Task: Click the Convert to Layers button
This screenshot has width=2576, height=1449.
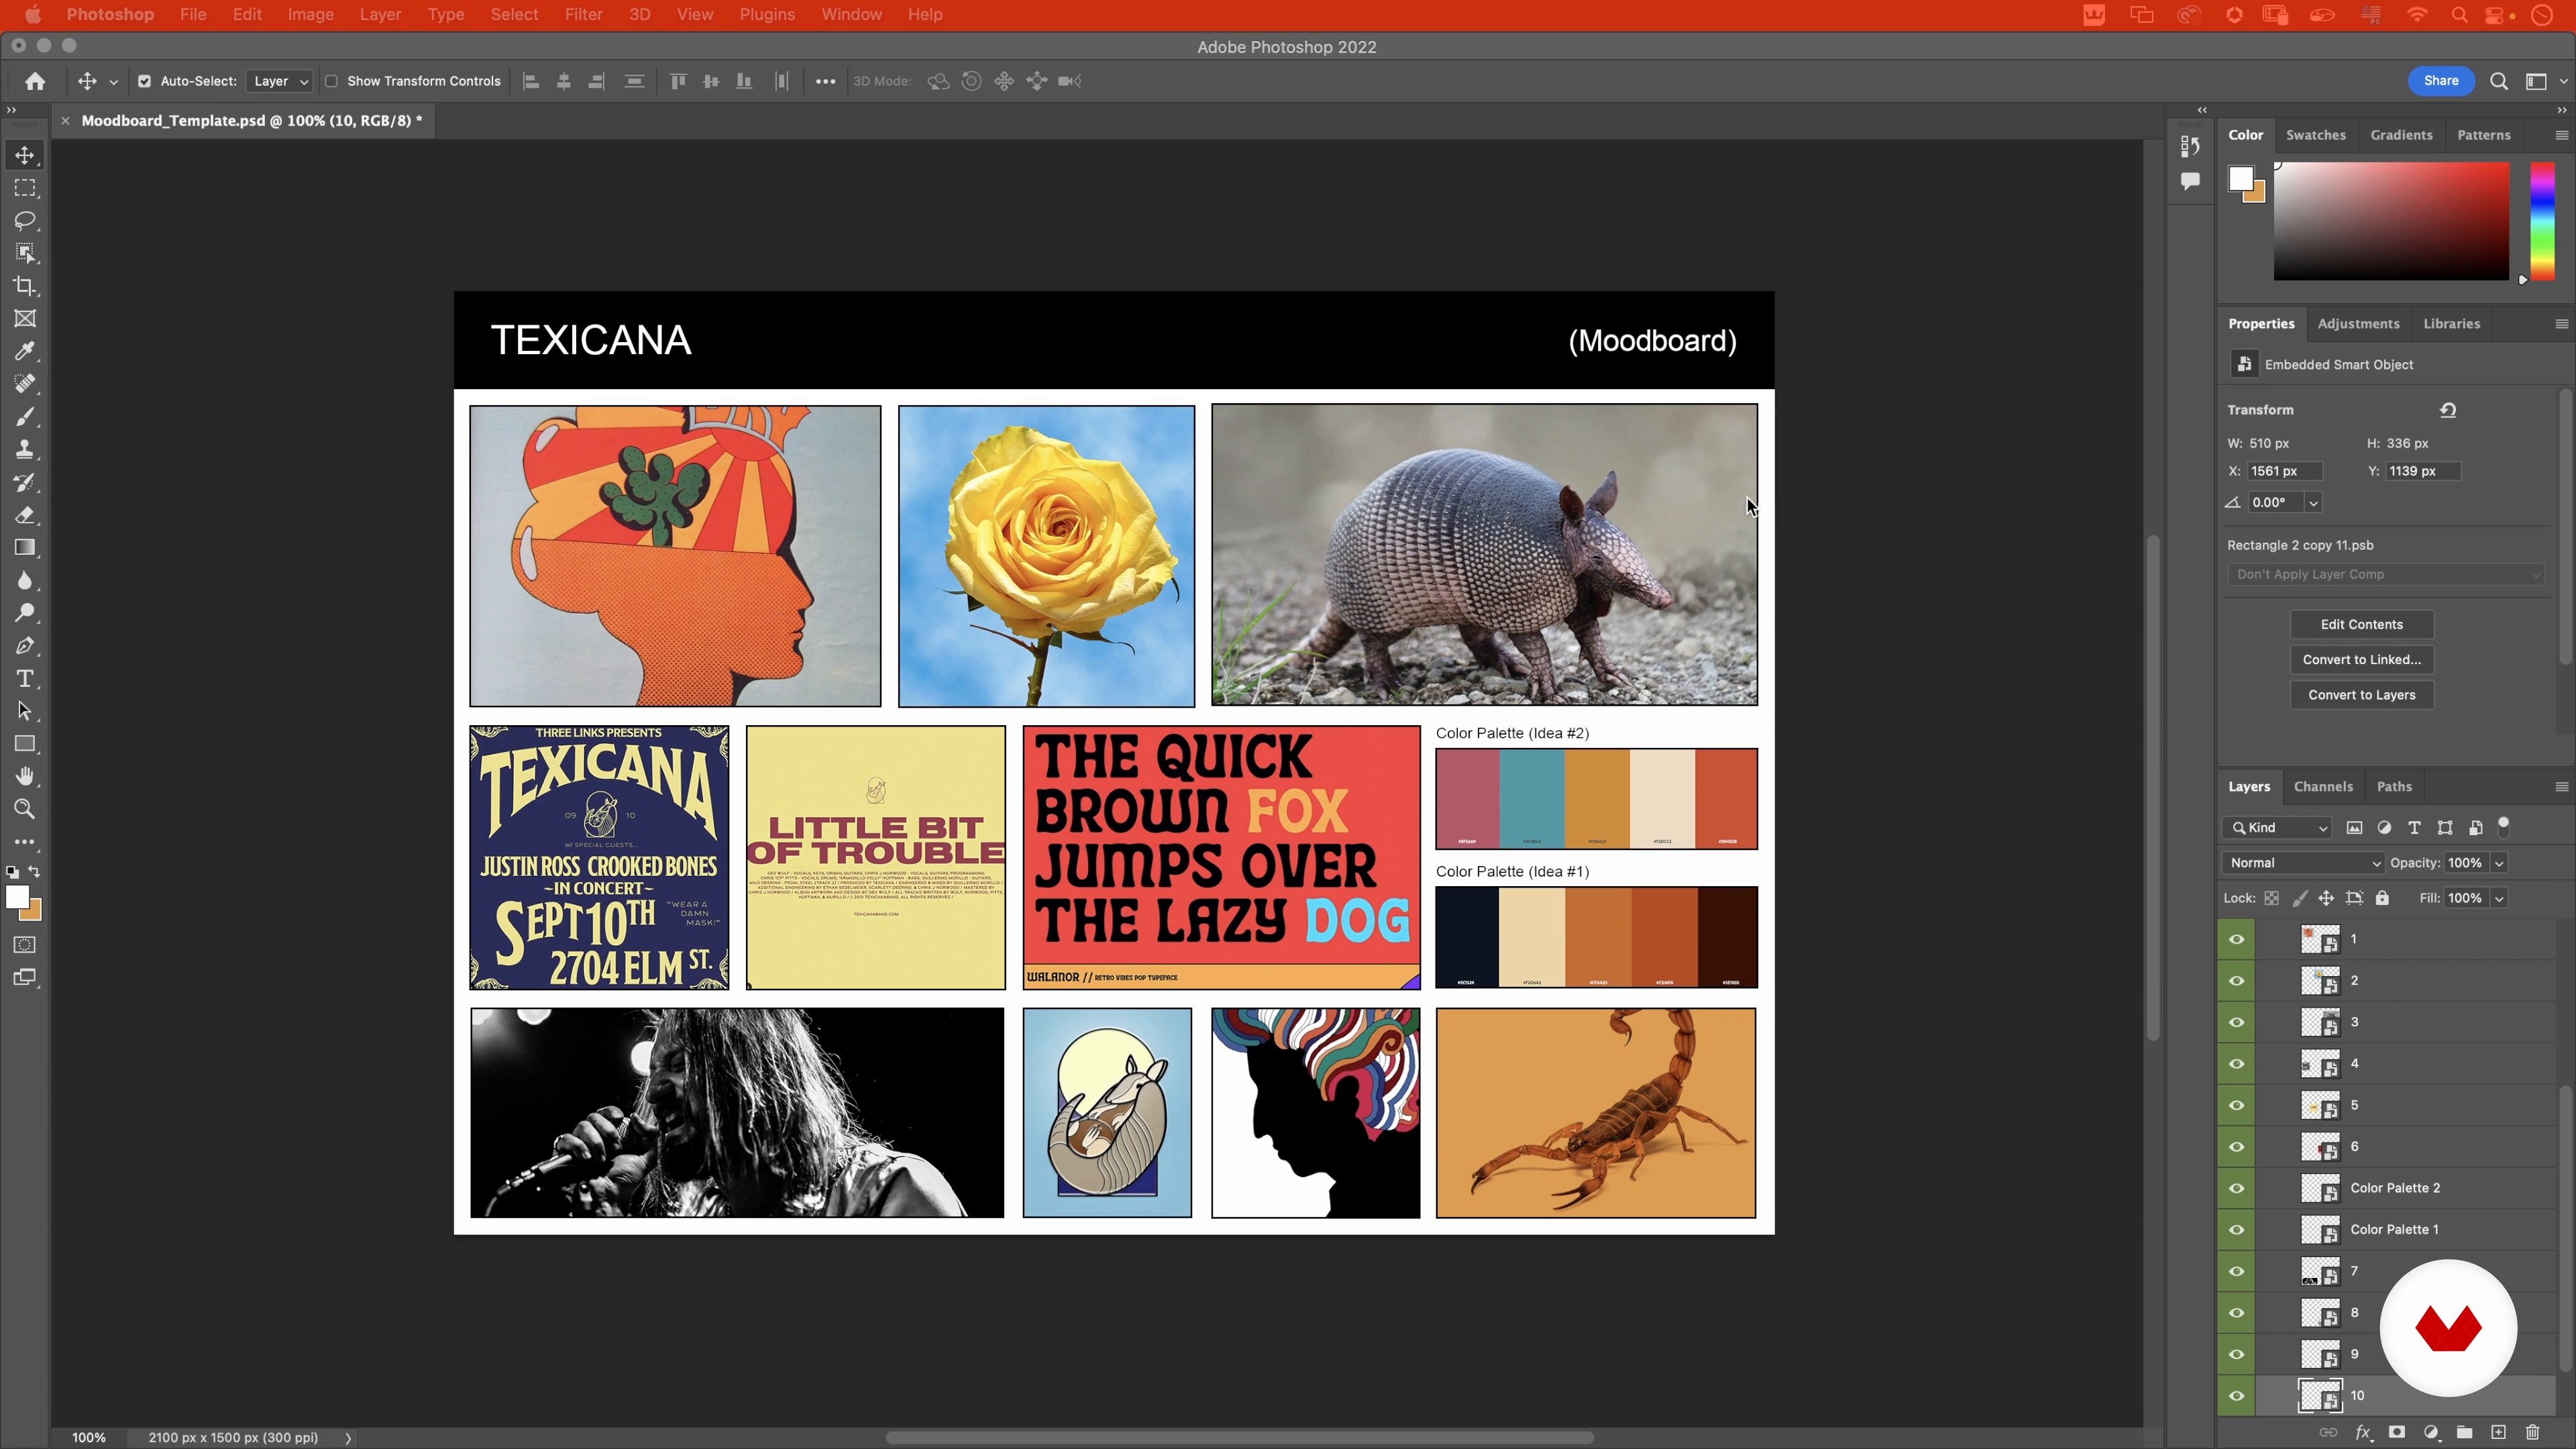Action: (x=2361, y=695)
